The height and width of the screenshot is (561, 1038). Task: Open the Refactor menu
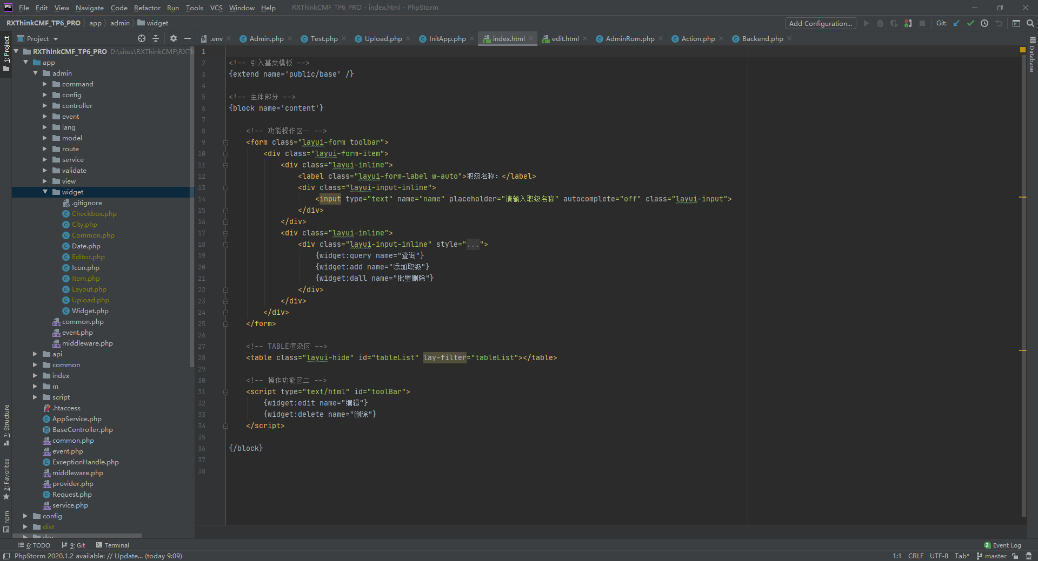[147, 8]
